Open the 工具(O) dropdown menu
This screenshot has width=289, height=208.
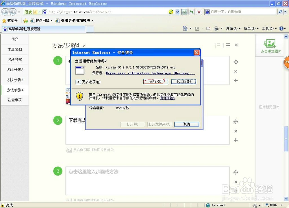pos(268,29)
